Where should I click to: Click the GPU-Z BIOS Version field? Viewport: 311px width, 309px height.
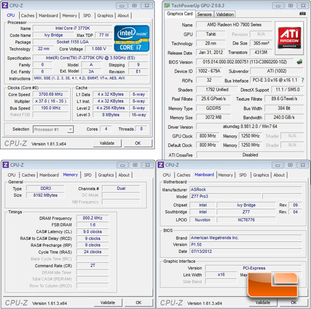(x=245, y=62)
